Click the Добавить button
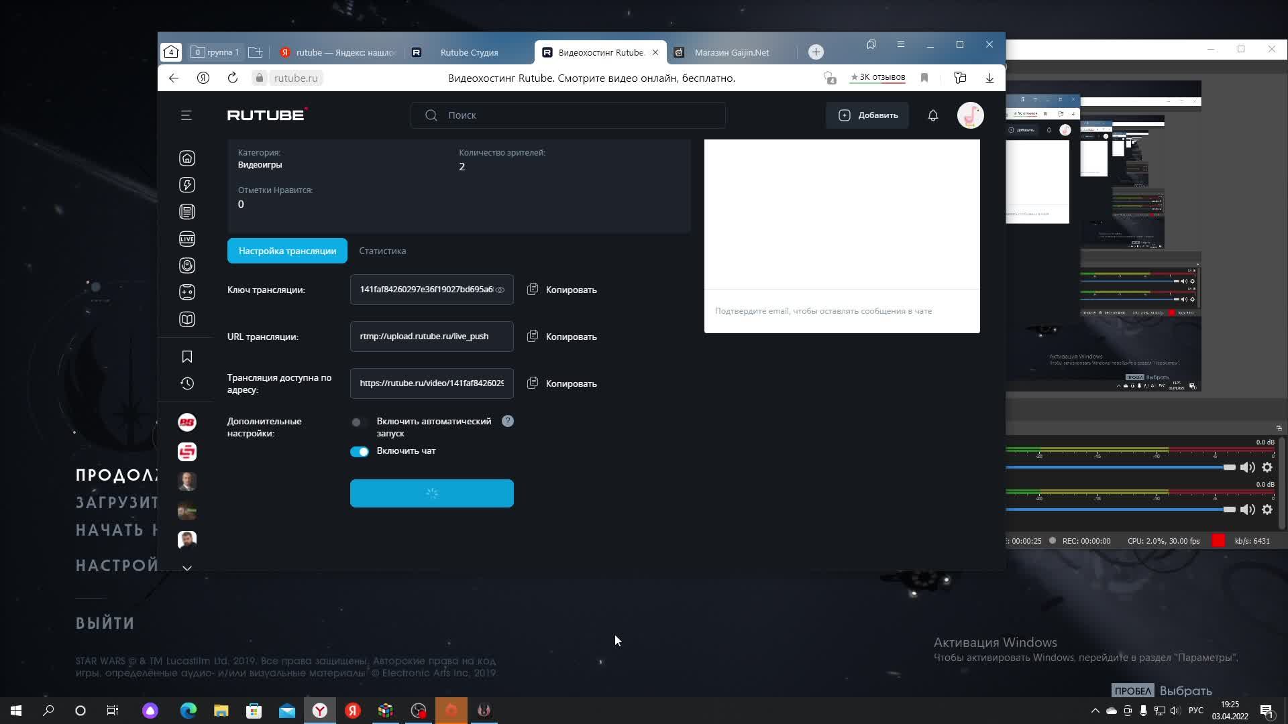Screen dimensions: 1288x724 [x=868, y=115]
